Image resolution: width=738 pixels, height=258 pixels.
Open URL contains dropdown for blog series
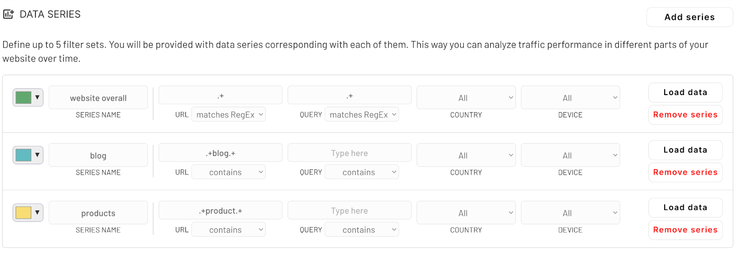228,172
